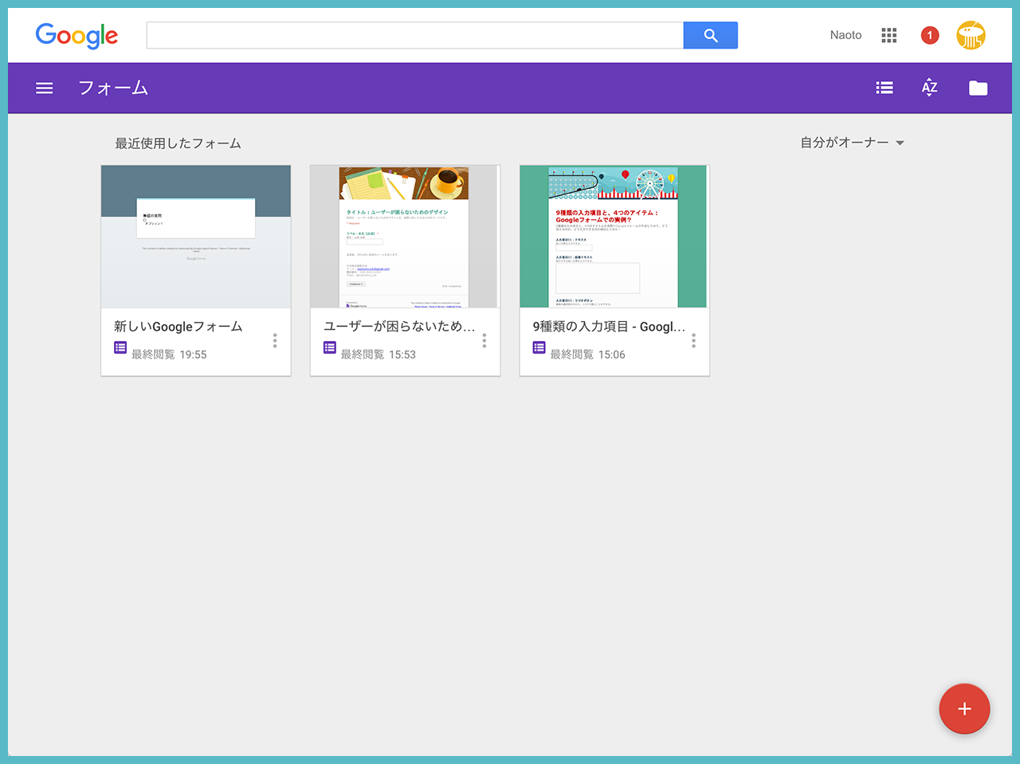Focus the Google search input field

[415, 35]
